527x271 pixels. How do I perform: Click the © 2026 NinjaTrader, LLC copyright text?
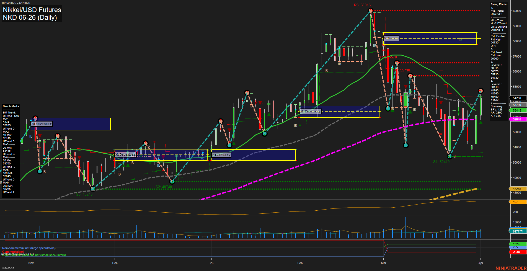coord(17,254)
